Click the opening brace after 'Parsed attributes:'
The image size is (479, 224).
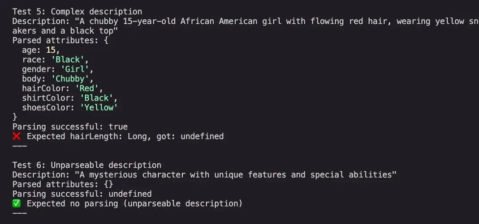pos(106,41)
